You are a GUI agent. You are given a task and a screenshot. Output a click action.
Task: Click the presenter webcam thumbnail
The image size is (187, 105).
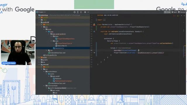18,52
